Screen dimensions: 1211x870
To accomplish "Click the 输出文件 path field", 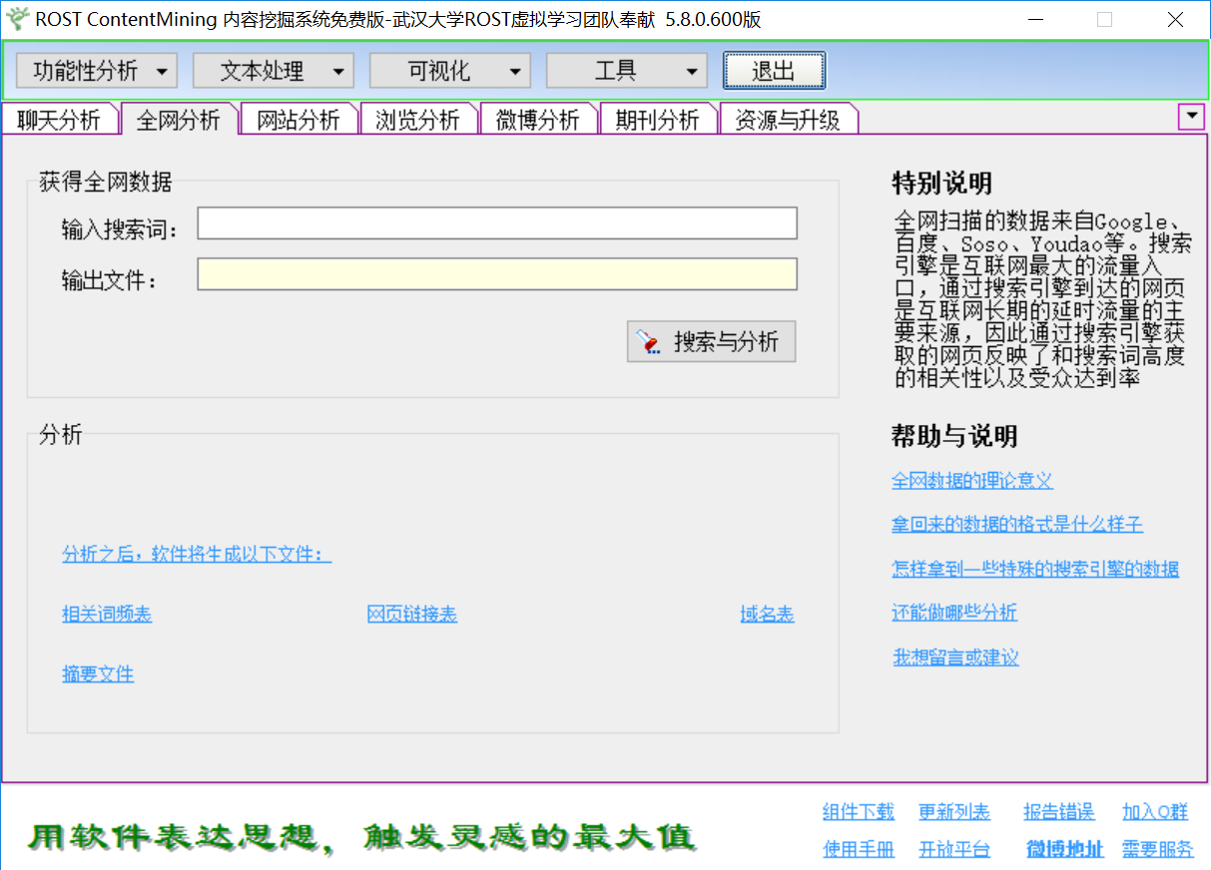I will pyautogui.click(x=497, y=274).
